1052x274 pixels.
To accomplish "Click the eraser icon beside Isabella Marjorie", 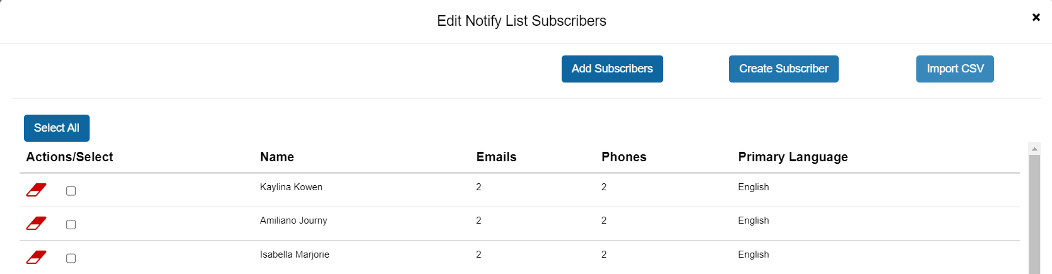I will click(36, 257).
